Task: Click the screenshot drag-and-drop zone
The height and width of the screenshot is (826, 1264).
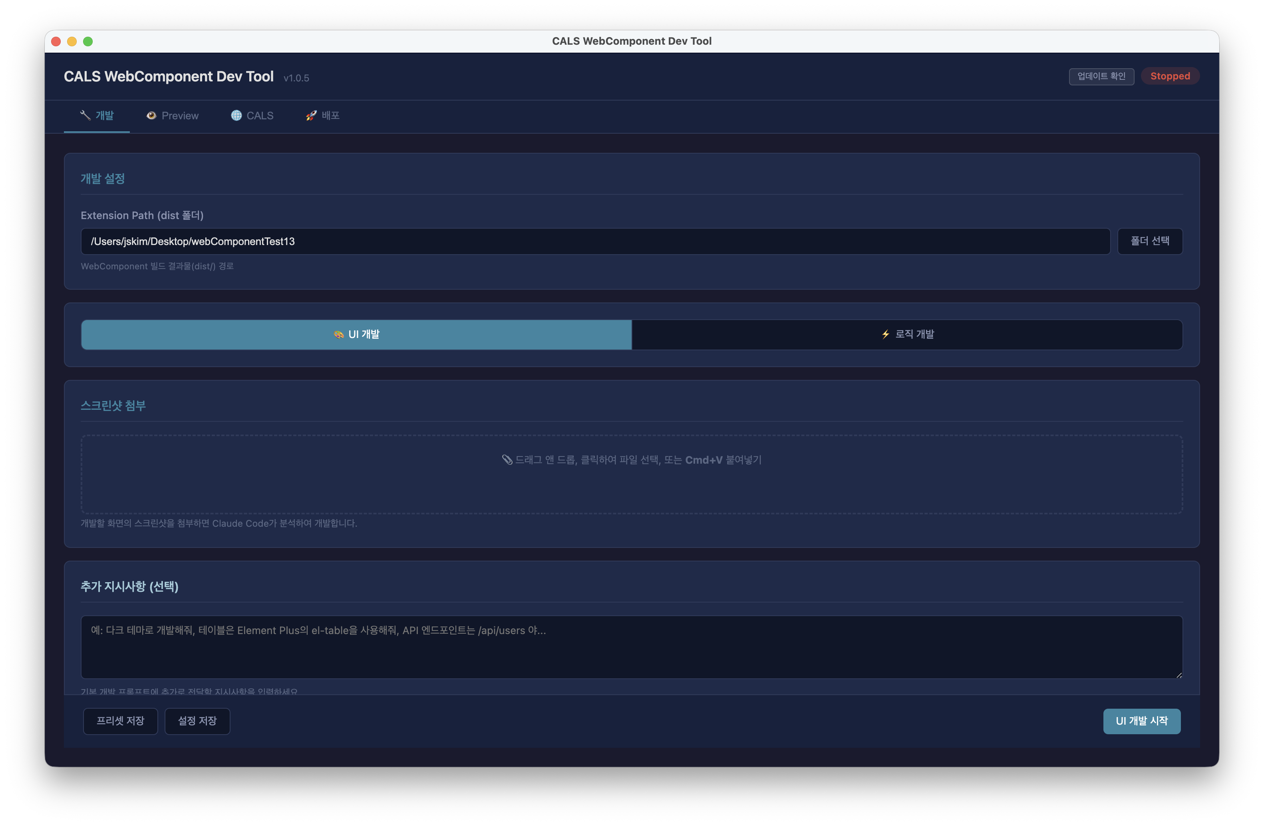Action: (x=632, y=474)
